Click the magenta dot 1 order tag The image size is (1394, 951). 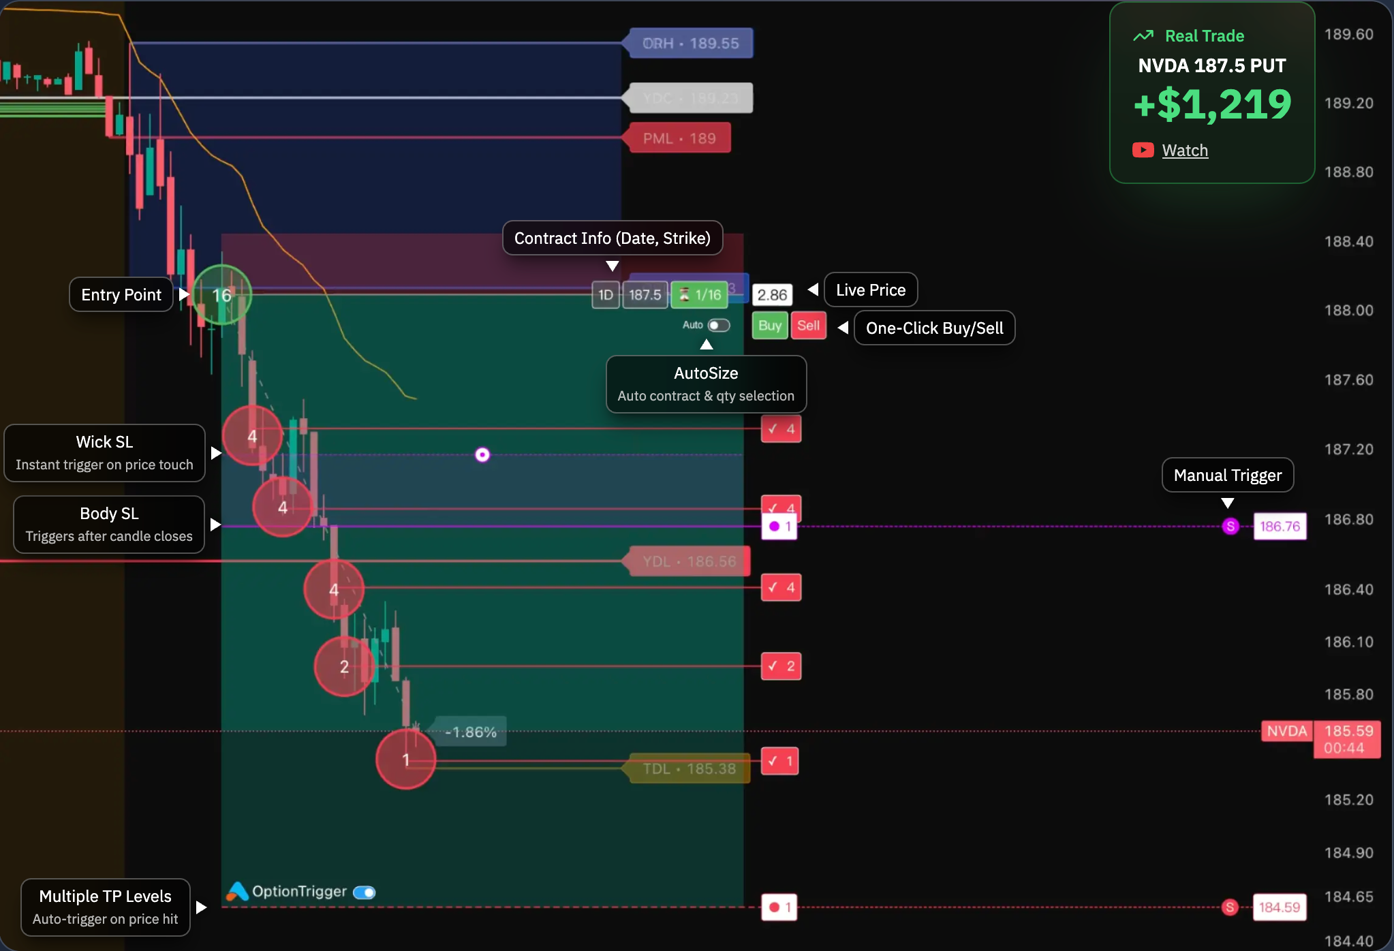click(x=779, y=526)
